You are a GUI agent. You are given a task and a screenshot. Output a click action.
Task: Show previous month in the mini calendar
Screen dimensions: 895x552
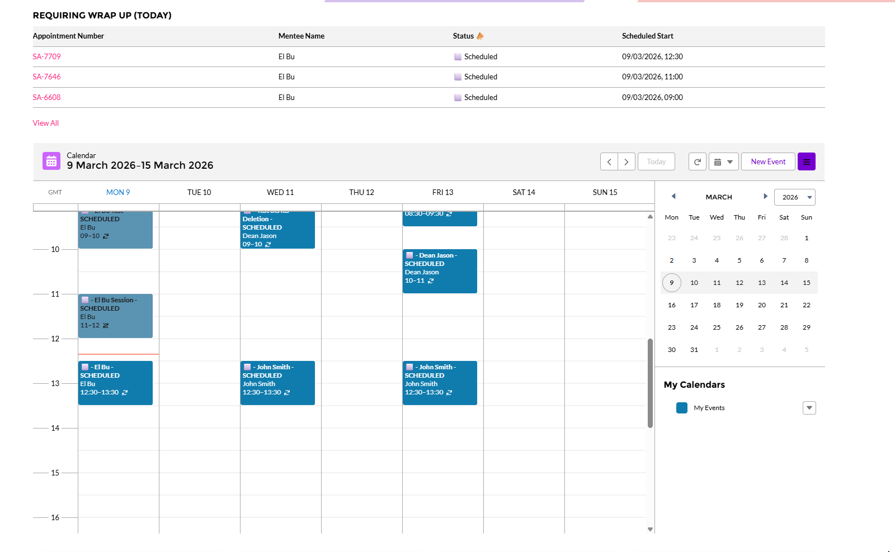coord(673,197)
